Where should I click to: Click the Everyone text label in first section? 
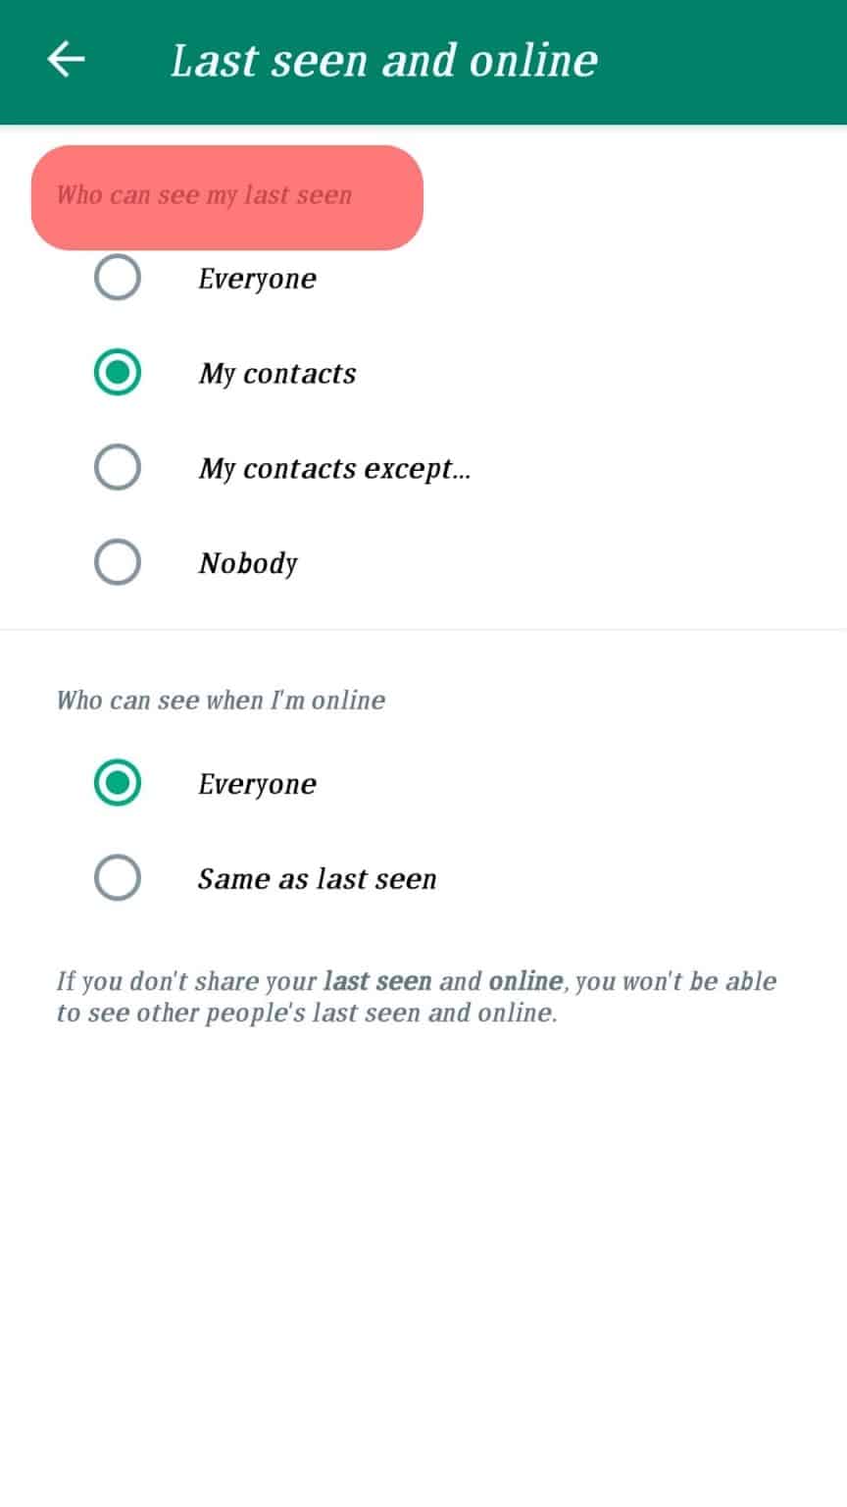257,278
